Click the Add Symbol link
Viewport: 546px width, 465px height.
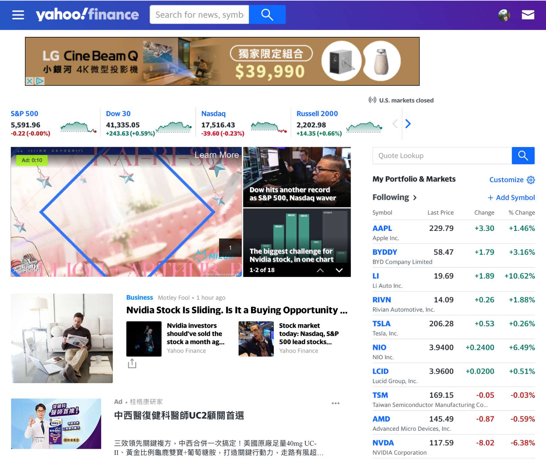[511, 197]
